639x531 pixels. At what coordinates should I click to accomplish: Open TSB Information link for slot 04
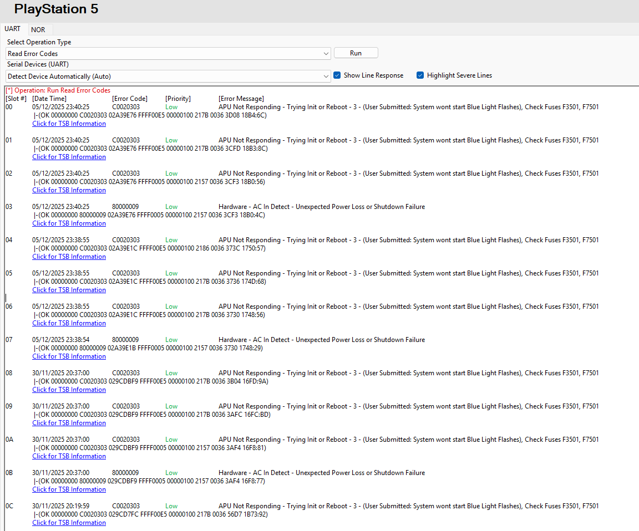[x=69, y=257]
